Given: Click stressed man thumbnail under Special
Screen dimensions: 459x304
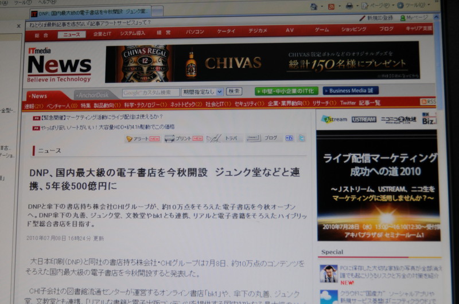Looking at the screenshot, I should tap(328, 274).
